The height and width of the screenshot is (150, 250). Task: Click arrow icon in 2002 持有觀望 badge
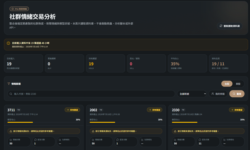pos(150,110)
